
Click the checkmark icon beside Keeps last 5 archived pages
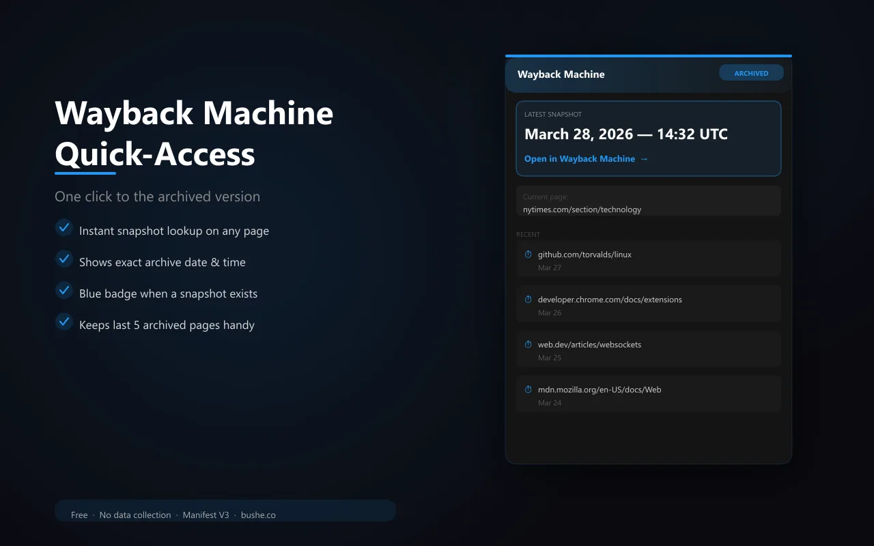(64, 321)
